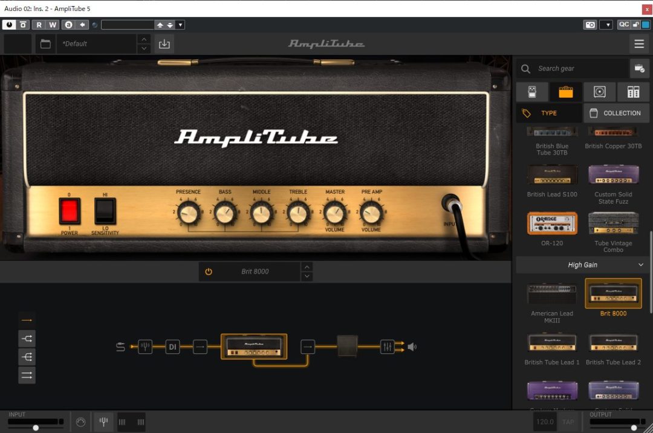Collapse the High Gain amp section
The height and width of the screenshot is (433, 653).
(640, 265)
